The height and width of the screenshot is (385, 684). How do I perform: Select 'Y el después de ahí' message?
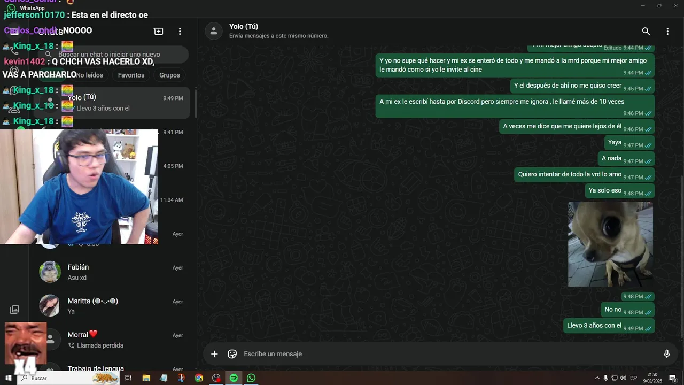pyautogui.click(x=582, y=86)
